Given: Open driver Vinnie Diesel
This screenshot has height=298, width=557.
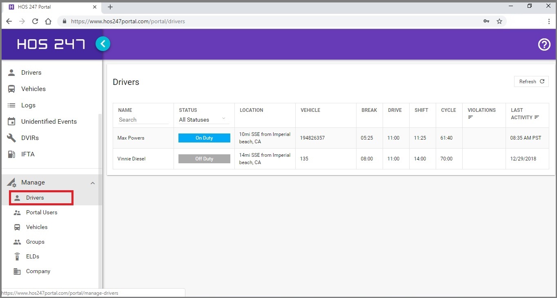Looking at the screenshot, I should click(131, 159).
